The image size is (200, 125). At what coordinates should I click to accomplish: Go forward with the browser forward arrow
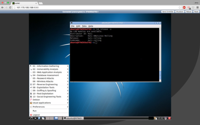click(6, 8)
